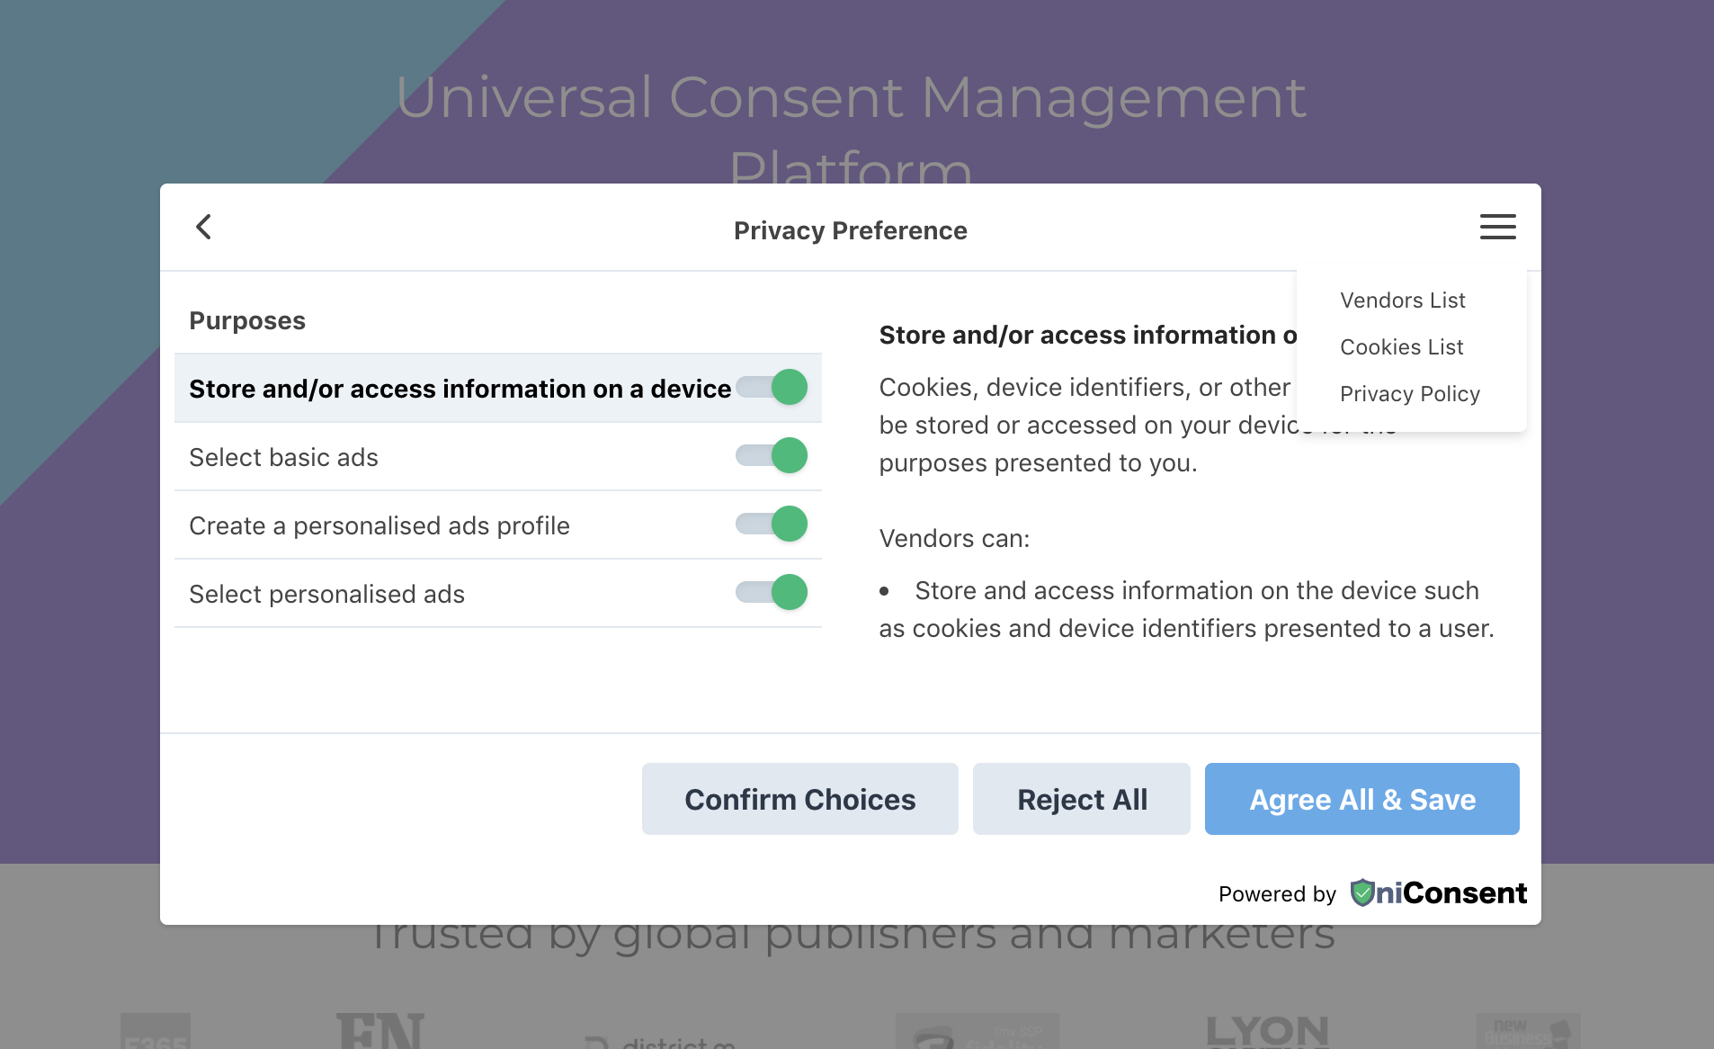Click the FN partner logo
1714x1049 pixels.
point(379,1031)
